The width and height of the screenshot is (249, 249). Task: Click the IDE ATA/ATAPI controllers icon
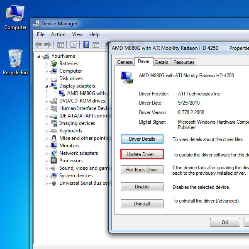click(x=54, y=116)
